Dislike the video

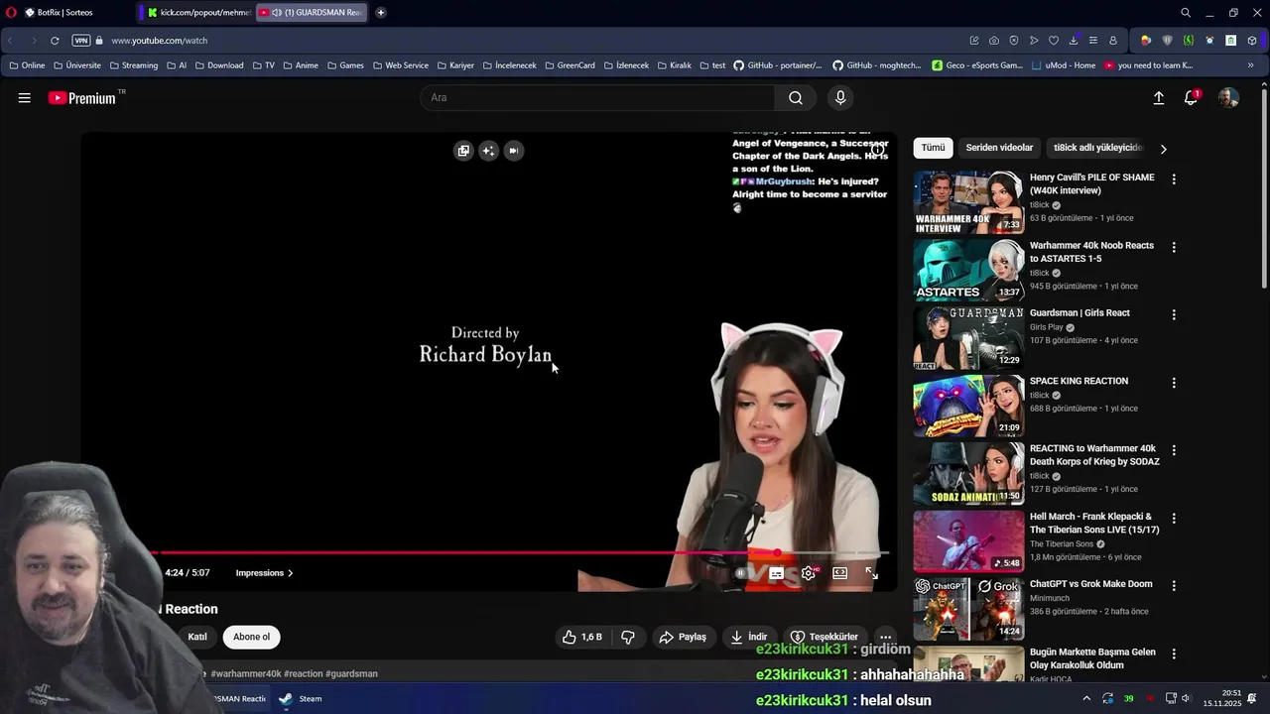click(628, 637)
